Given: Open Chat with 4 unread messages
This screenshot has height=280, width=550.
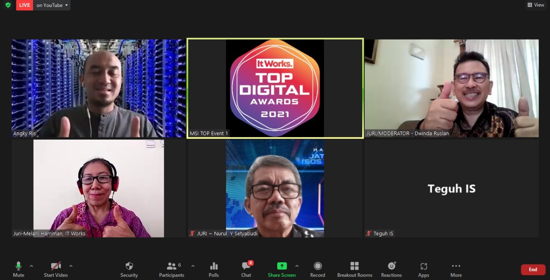Looking at the screenshot, I should coord(246,269).
